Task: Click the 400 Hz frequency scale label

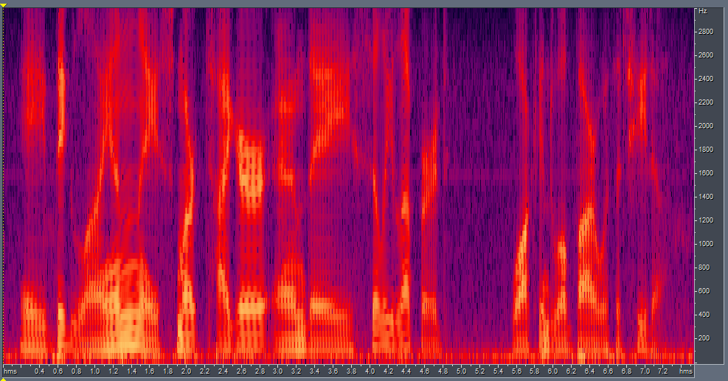Action: tap(705, 315)
